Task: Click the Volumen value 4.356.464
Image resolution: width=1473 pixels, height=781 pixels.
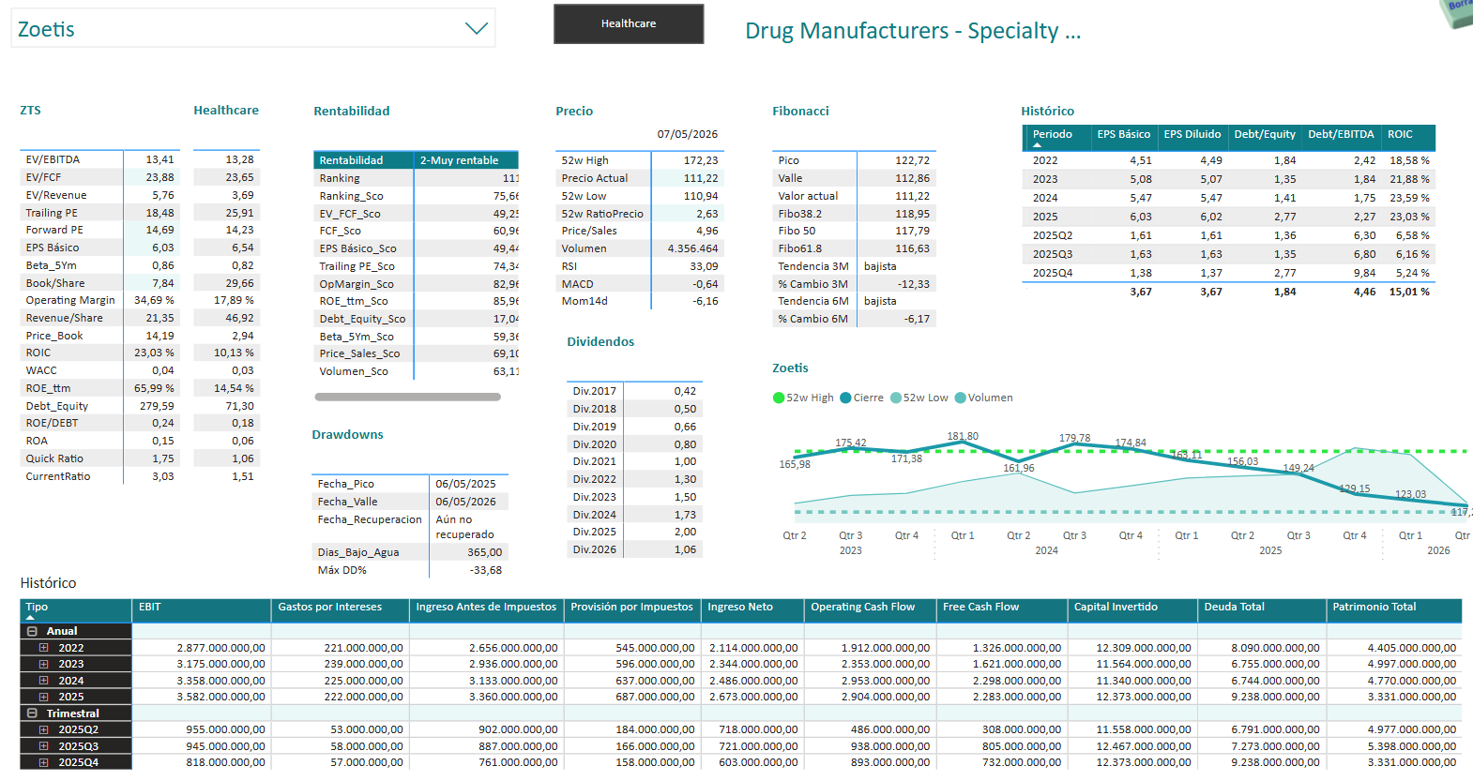Action: pos(692,248)
